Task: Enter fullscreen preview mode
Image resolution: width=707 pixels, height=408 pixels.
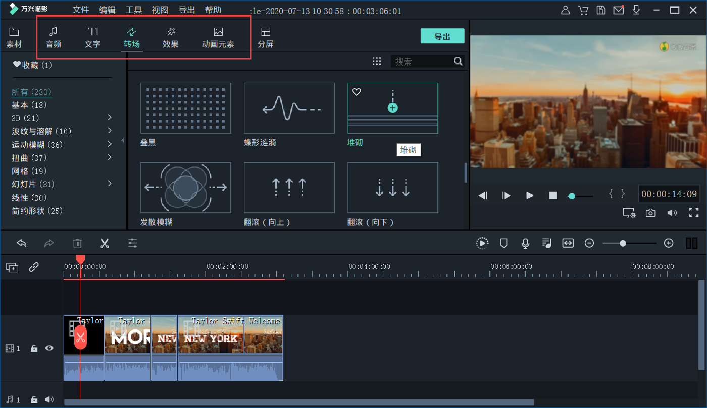Action: coord(693,213)
